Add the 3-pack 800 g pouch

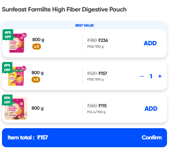(x=150, y=43)
